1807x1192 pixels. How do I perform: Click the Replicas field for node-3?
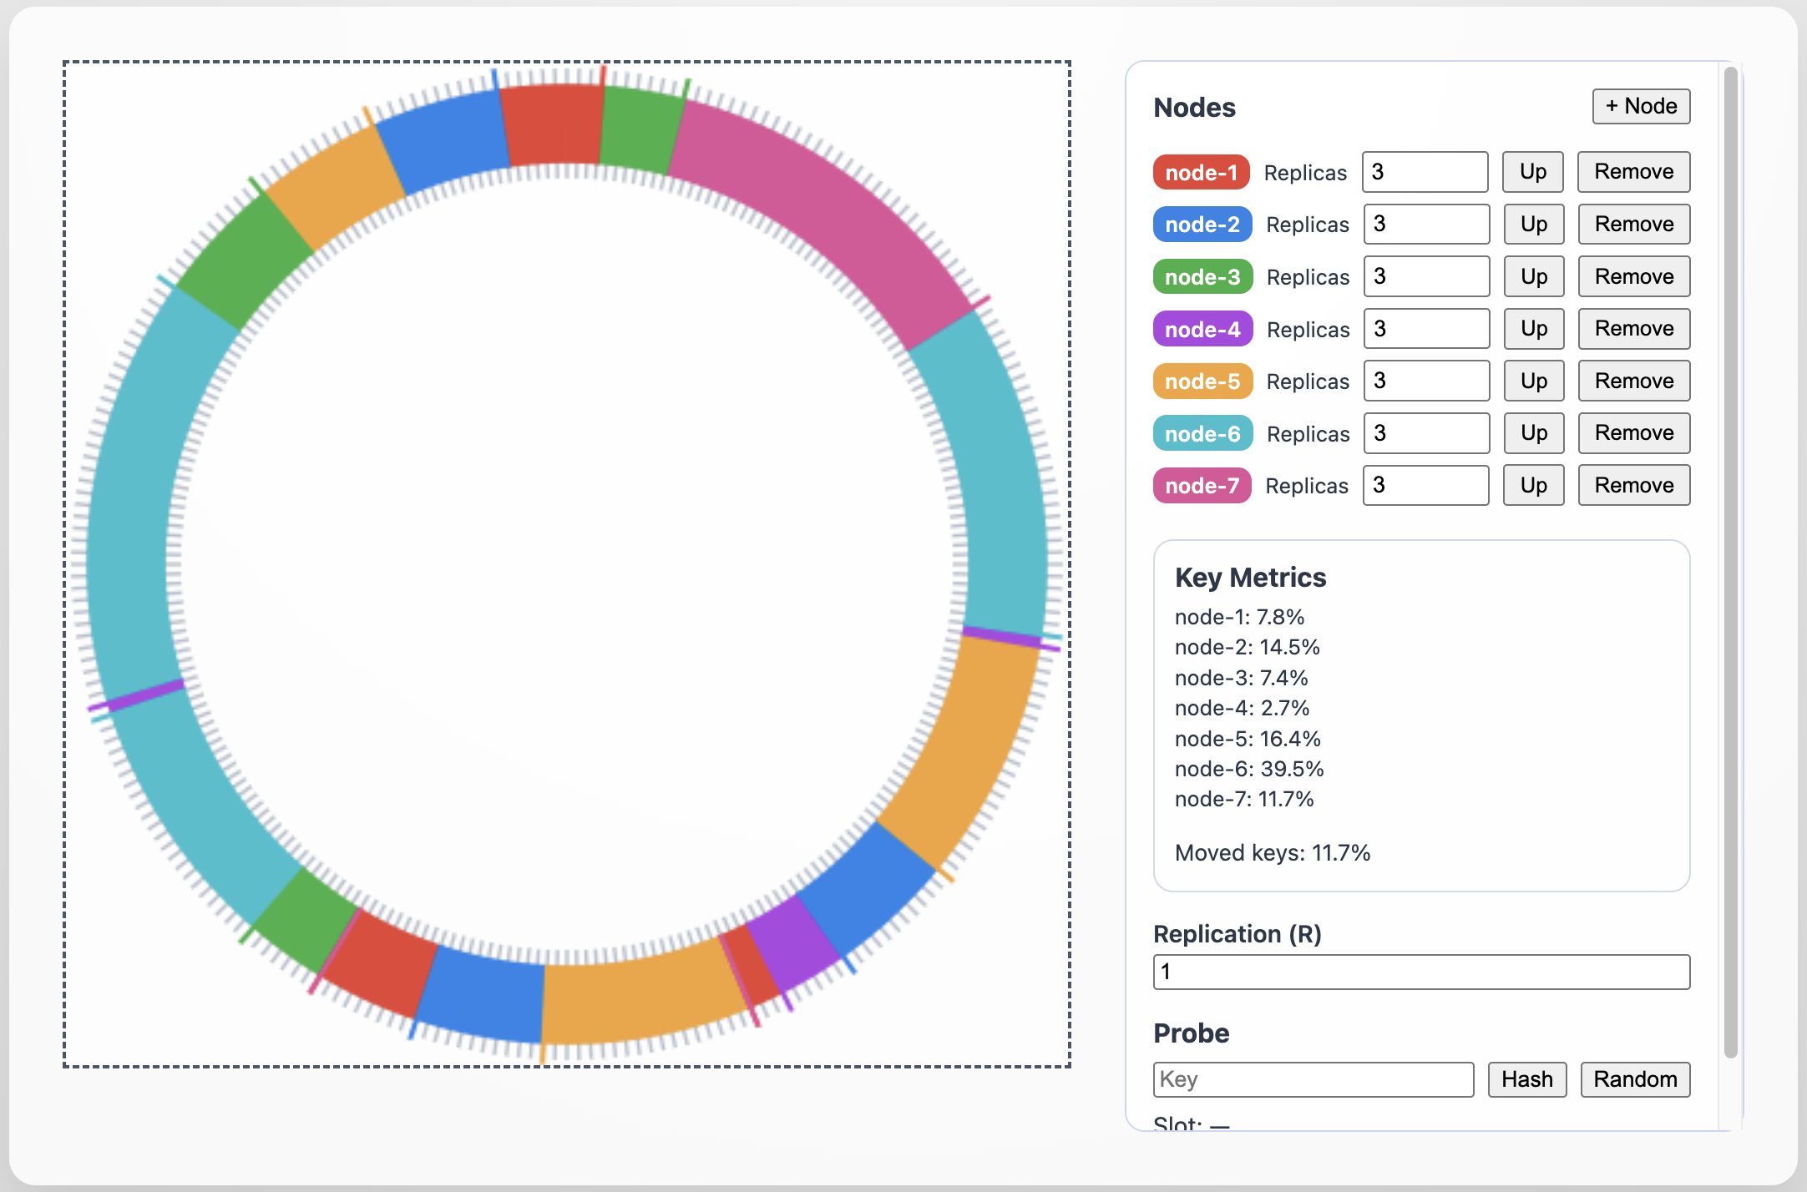[x=1426, y=276]
